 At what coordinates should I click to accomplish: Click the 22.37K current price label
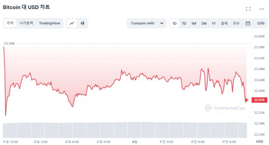coord(260,100)
